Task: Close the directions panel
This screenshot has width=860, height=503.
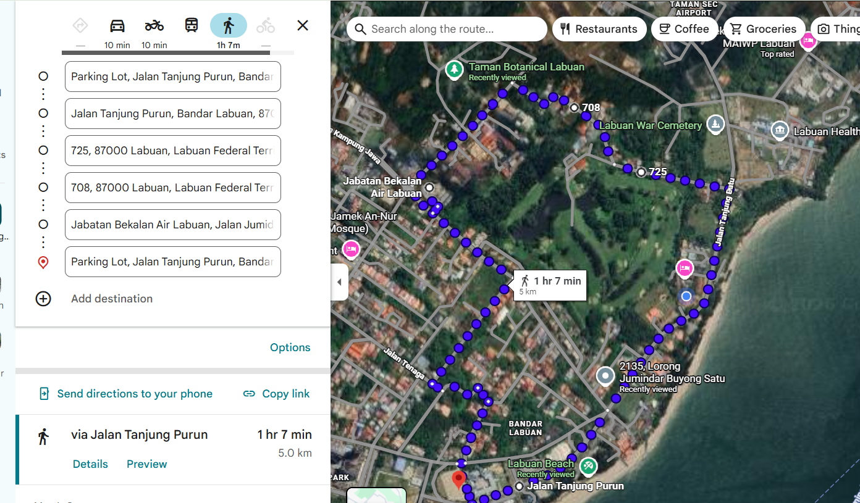Action: click(303, 25)
